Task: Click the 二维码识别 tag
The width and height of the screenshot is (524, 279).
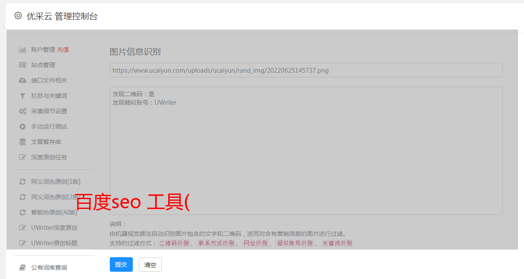Action: click(174, 243)
